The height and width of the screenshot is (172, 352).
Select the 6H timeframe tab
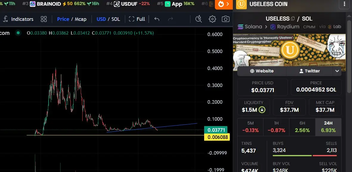click(x=303, y=127)
